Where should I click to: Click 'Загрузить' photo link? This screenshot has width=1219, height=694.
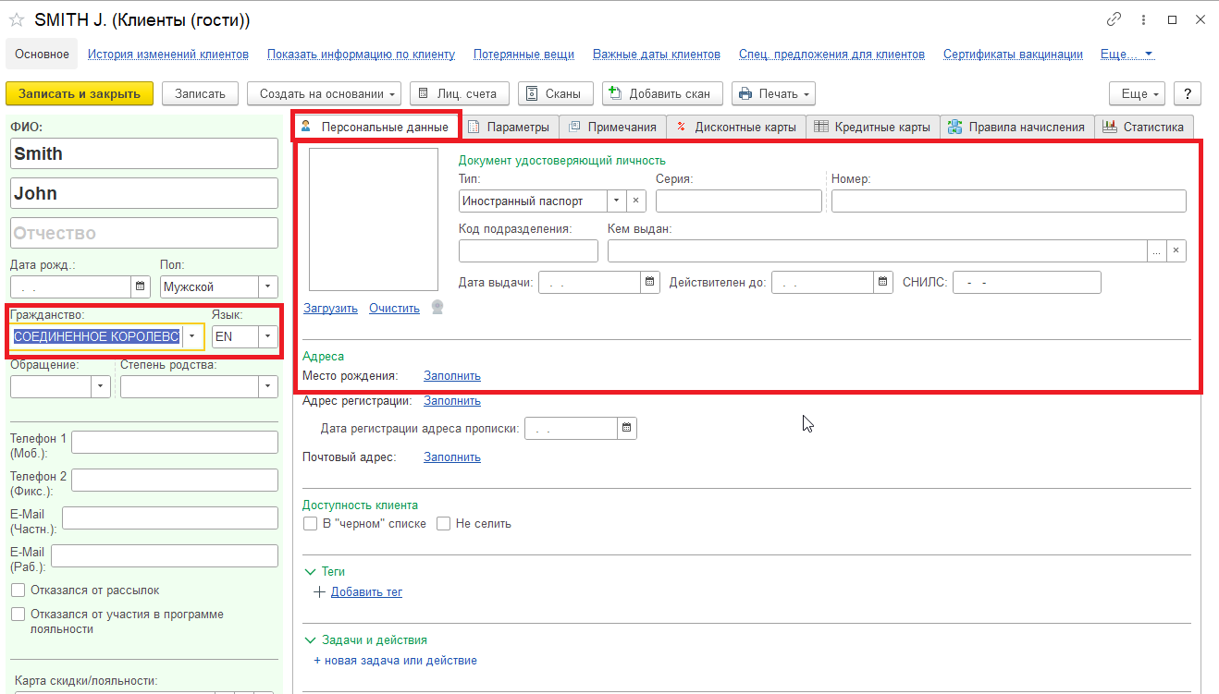[330, 309]
